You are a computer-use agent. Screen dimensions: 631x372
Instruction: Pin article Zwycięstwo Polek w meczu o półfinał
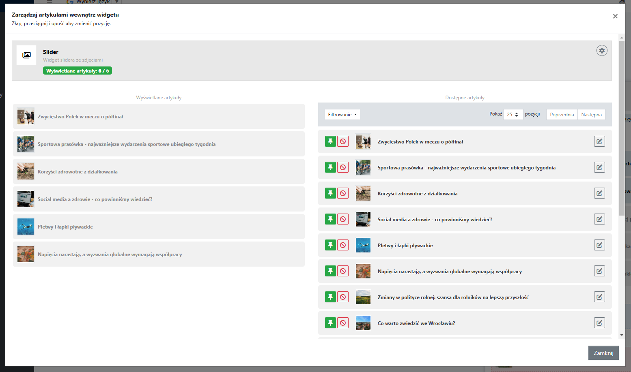point(330,141)
